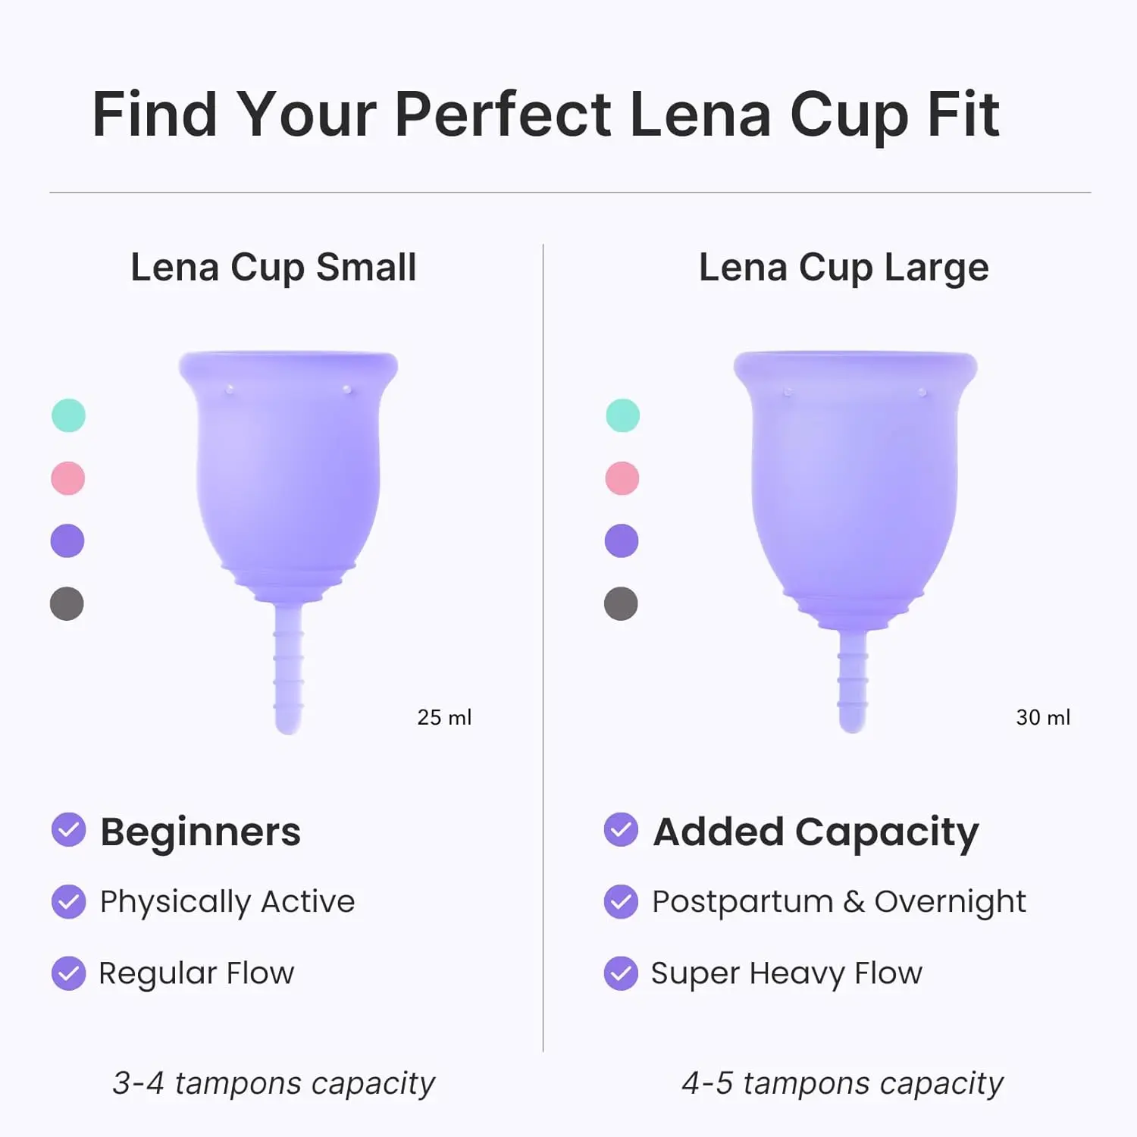Viewport: 1137px width, 1137px height.
Task: Click the 25 ml capacity label
Action: click(444, 717)
